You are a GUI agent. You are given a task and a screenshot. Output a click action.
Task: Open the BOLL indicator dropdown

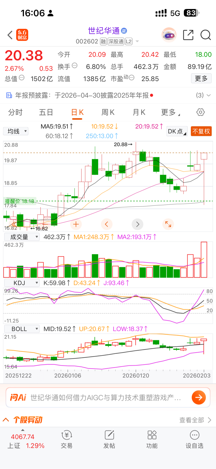click(22, 329)
